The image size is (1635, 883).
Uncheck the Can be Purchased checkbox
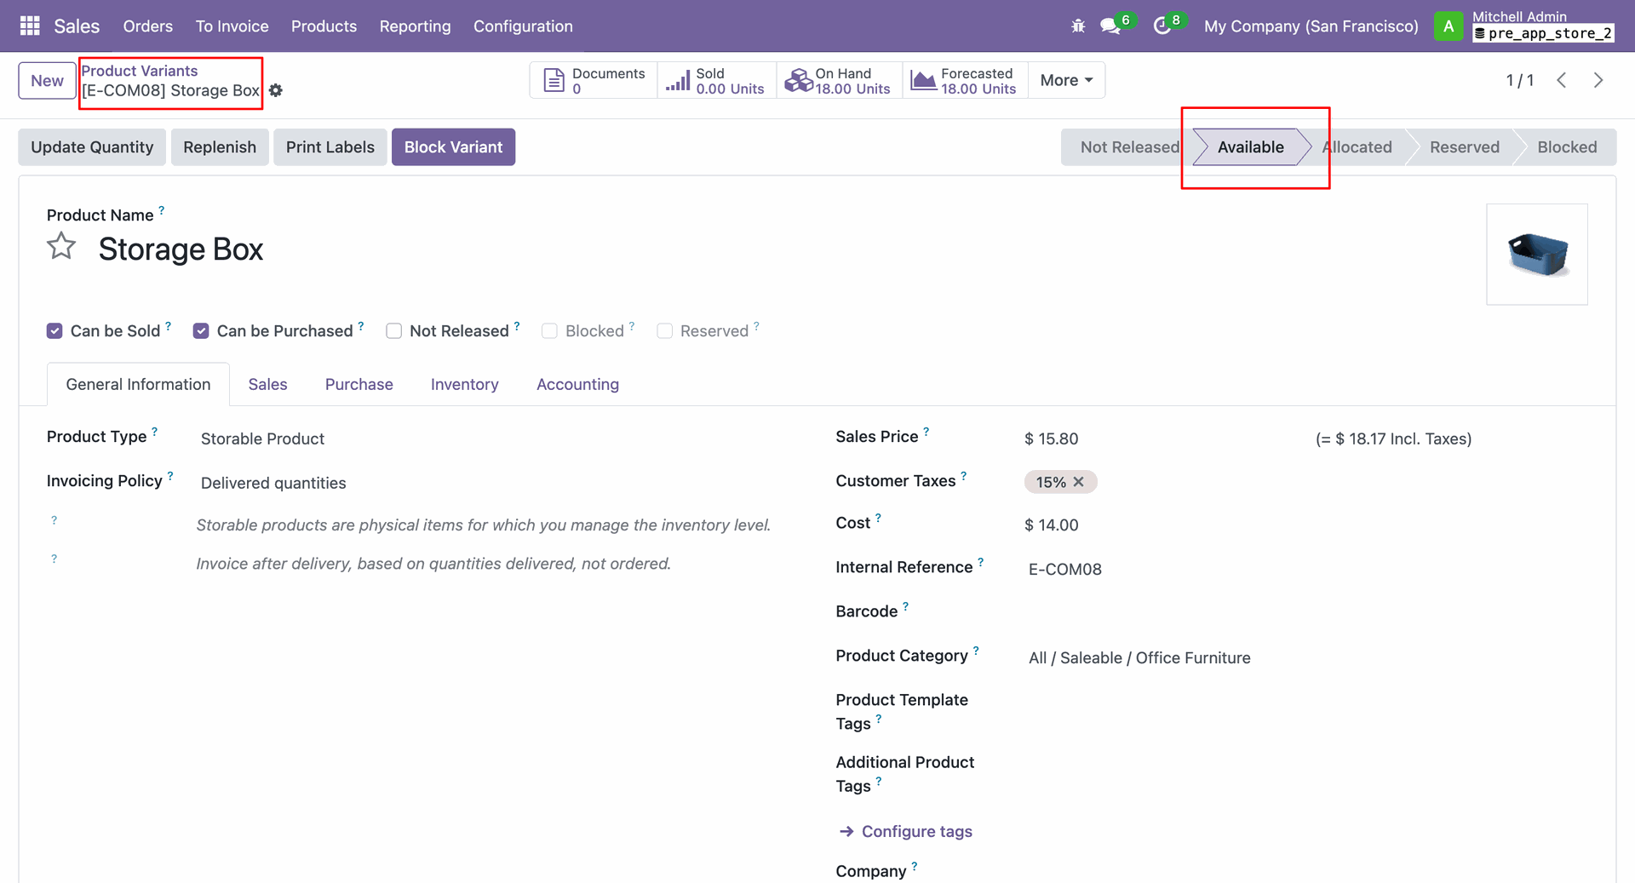201,331
